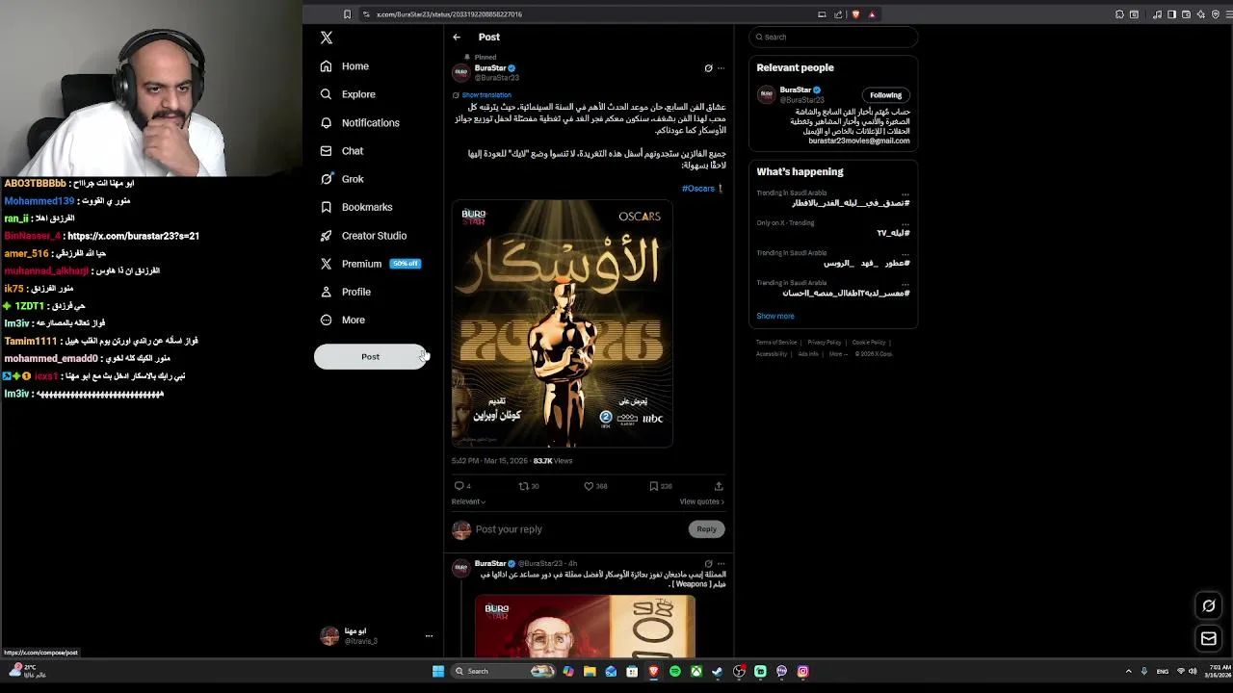Click Show translation link
The height and width of the screenshot is (693, 1233).
pos(486,95)
